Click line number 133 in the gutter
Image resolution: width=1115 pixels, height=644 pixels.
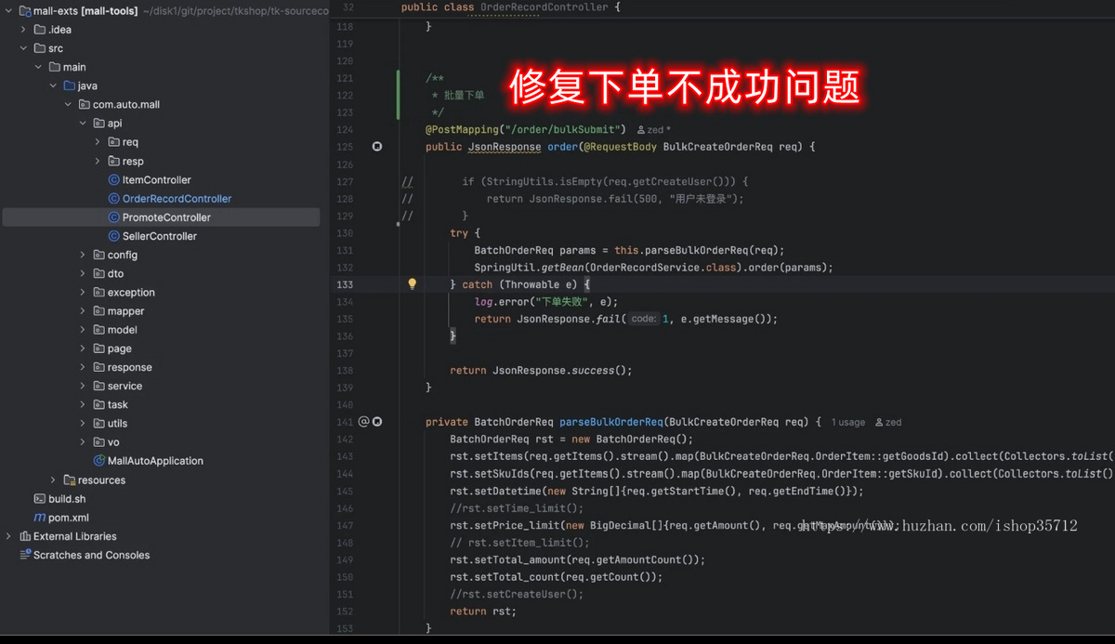pyautogui.click(x=345, y=284)
